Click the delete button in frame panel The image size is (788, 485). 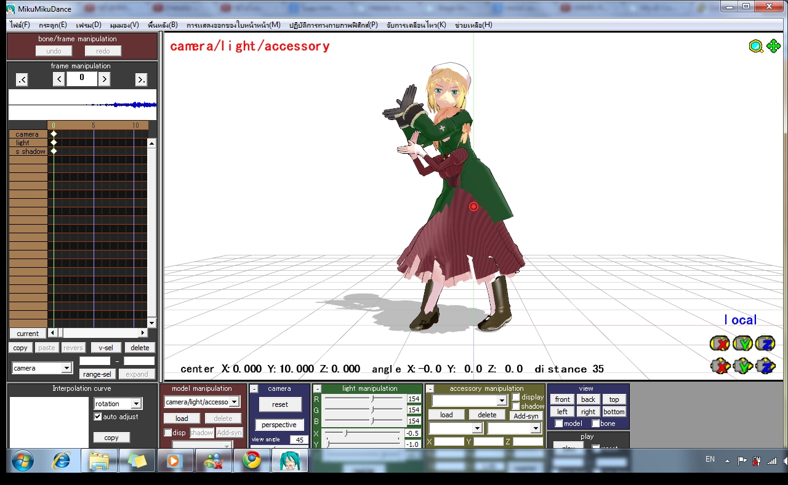coord(140,348)
